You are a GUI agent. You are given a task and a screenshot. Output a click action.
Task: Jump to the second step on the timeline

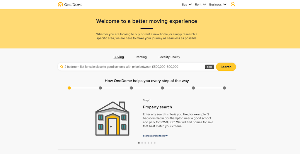tap(100, 88)
